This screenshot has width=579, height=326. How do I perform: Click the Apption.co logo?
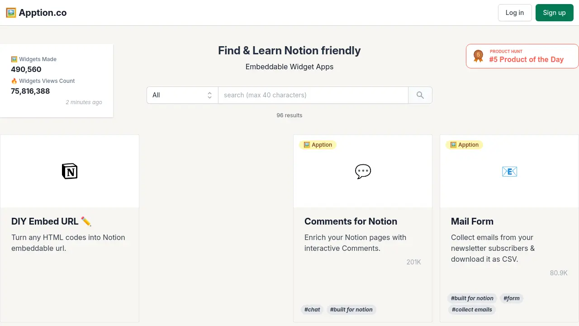point(36,13)
